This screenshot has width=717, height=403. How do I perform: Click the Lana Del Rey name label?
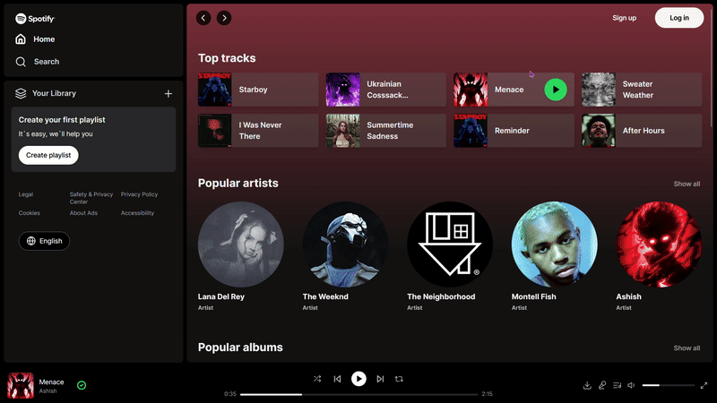tap(221, 296)
